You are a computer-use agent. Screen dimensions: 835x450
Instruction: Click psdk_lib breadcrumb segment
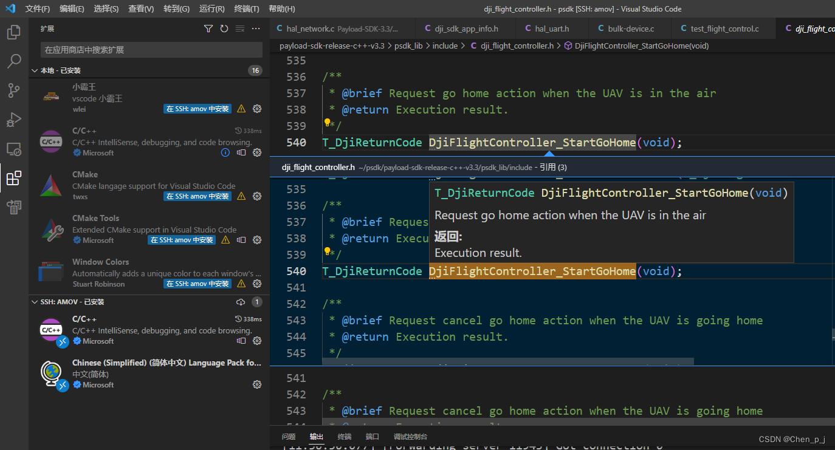pos(408,46)
